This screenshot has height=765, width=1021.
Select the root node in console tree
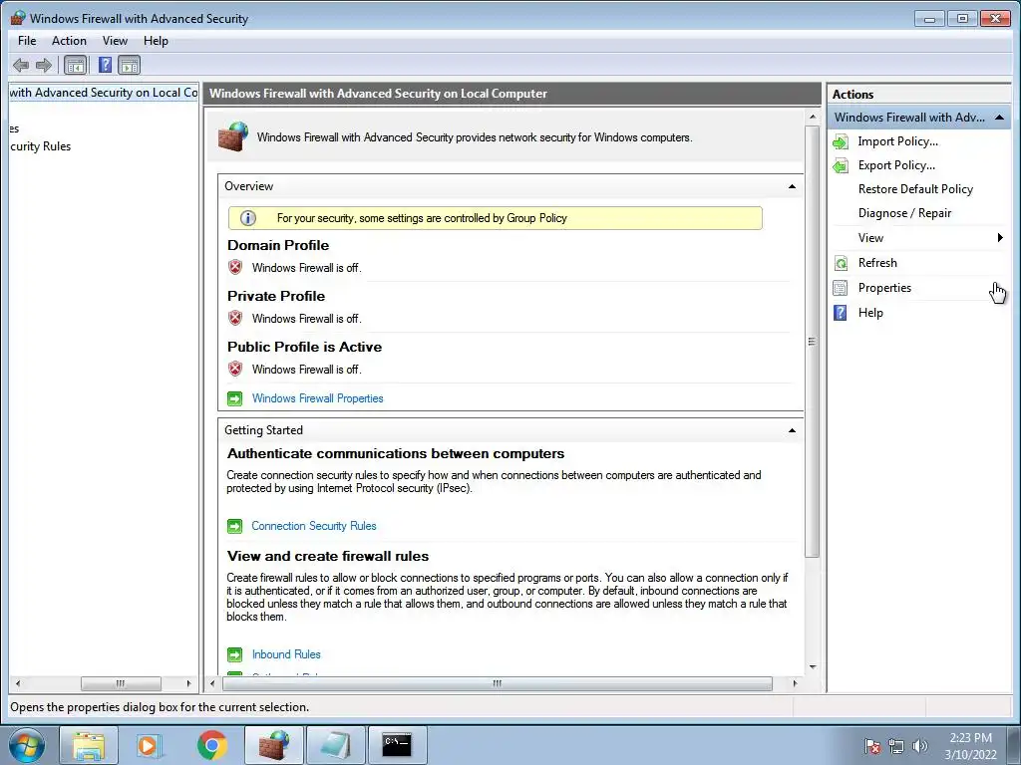[x=104, y=93]
